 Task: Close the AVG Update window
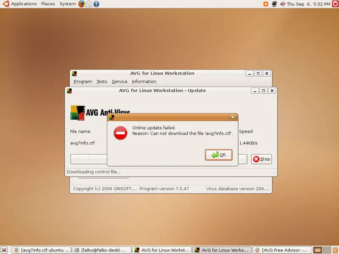[272, 91]
